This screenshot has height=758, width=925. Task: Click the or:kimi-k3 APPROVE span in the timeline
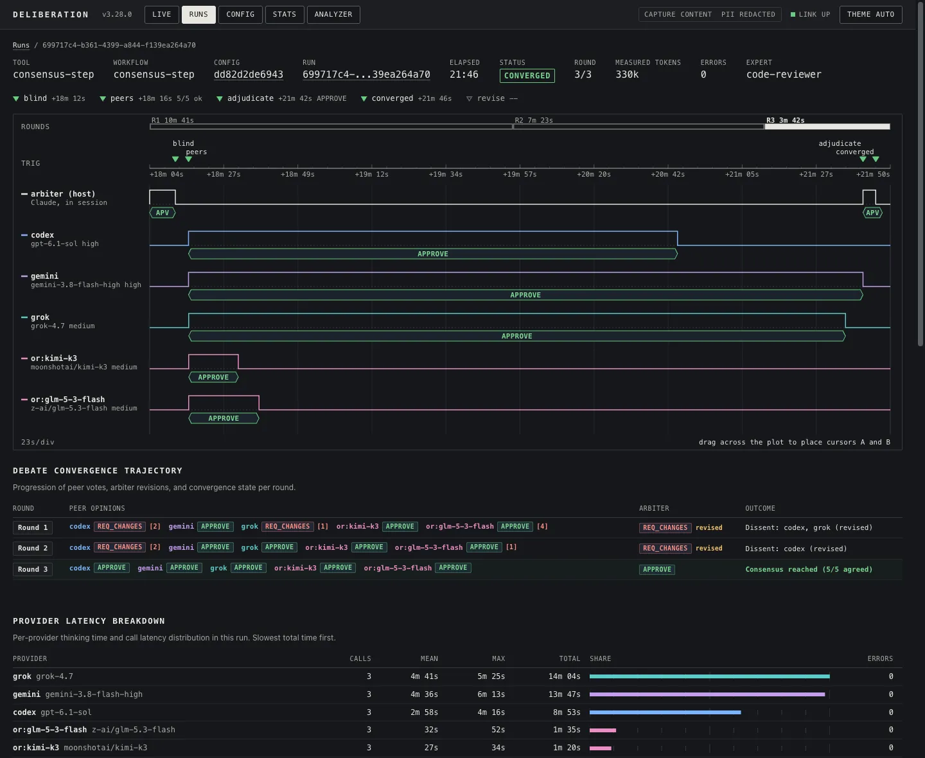(213, 378)
